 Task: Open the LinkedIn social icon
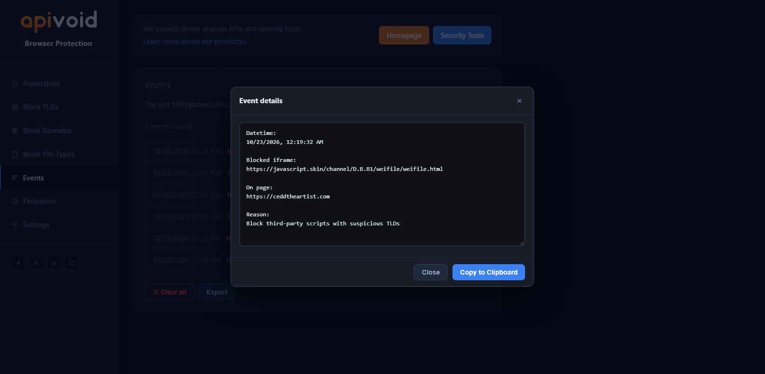[x=54, y=263]
